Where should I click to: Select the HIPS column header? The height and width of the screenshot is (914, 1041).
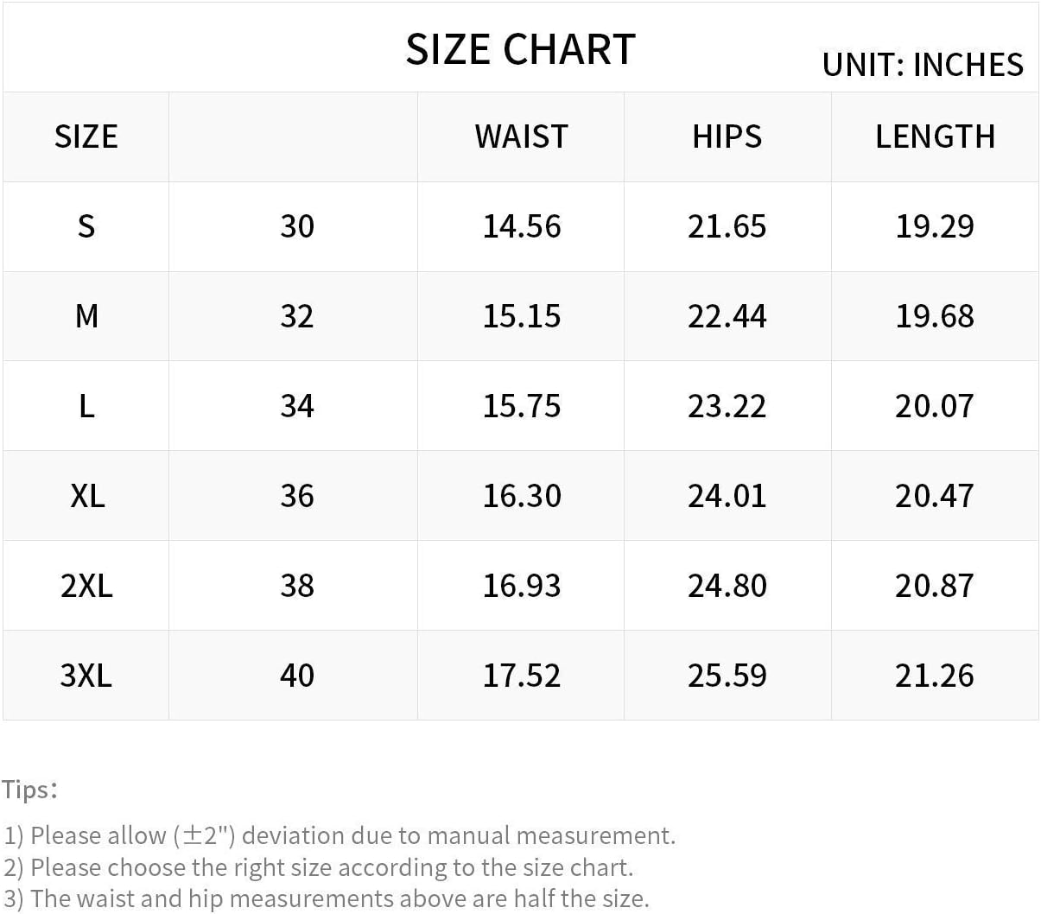[727, 136]
